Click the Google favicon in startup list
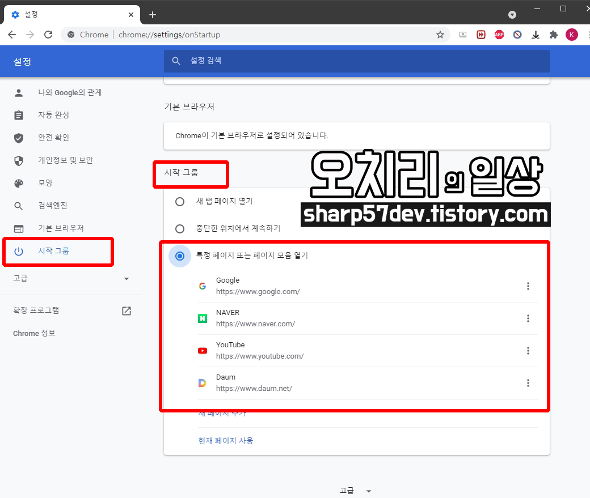This screenshot has width=590, height=498. click(x=203, y=286)
